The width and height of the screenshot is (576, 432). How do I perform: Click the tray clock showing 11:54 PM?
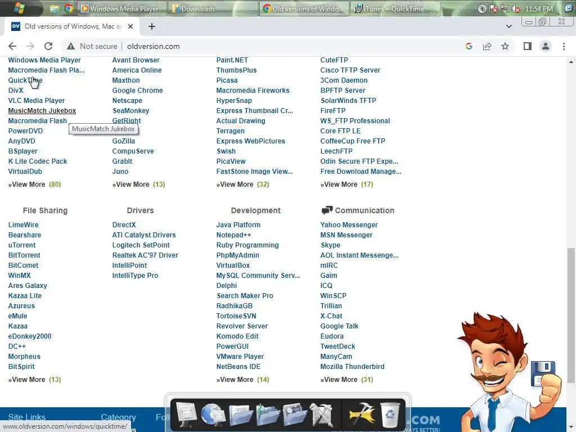(x=539, y=9)
